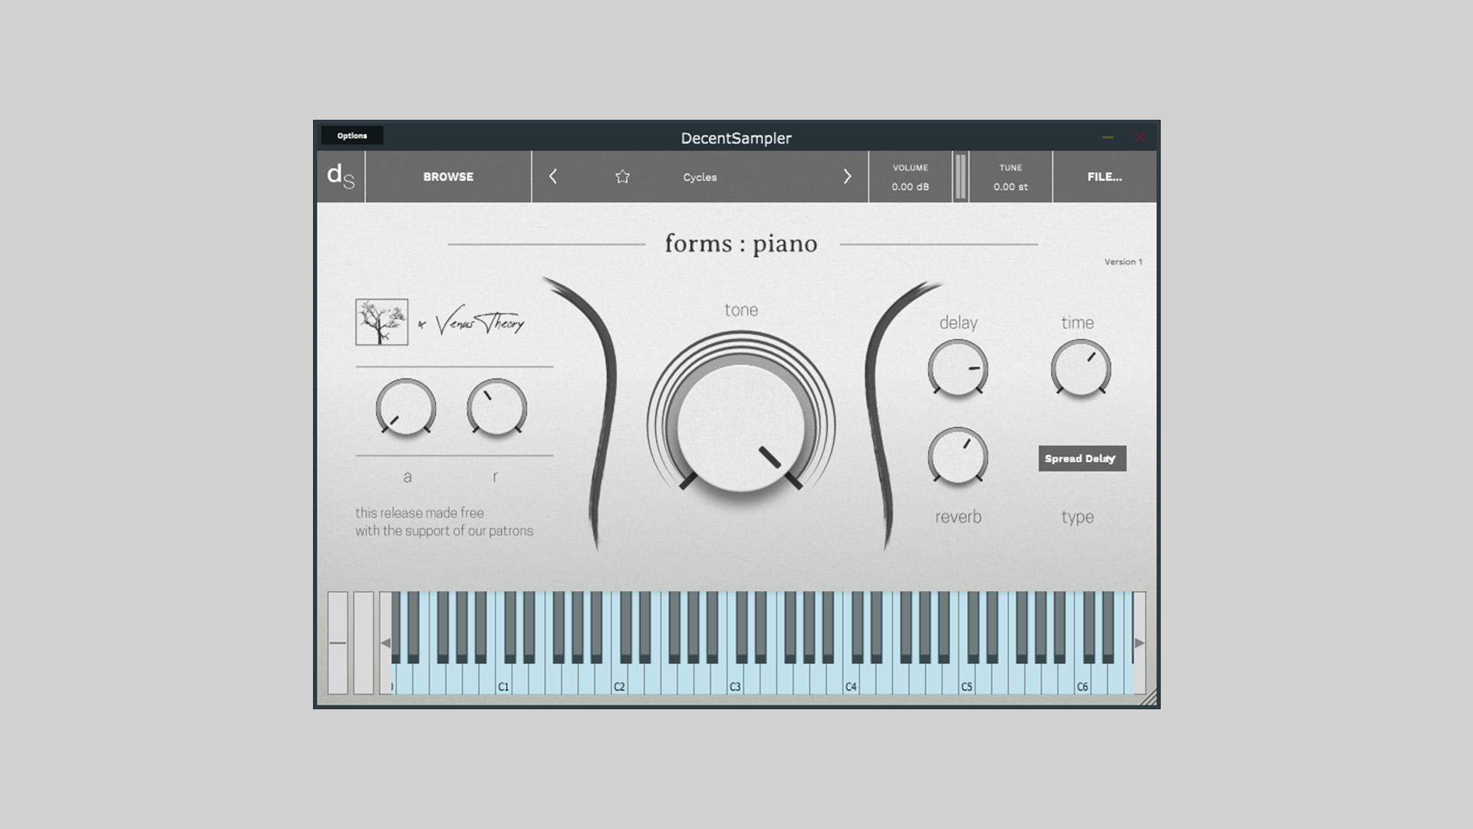The width and height of the screenshot is (1473, 829).
Task: Open the Spread Delay type dropdown
Action: 1082,458
